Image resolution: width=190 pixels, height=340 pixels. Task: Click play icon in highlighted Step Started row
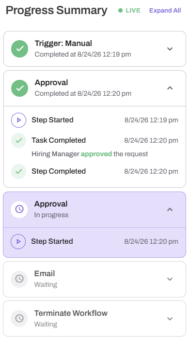tap(18, 241)
